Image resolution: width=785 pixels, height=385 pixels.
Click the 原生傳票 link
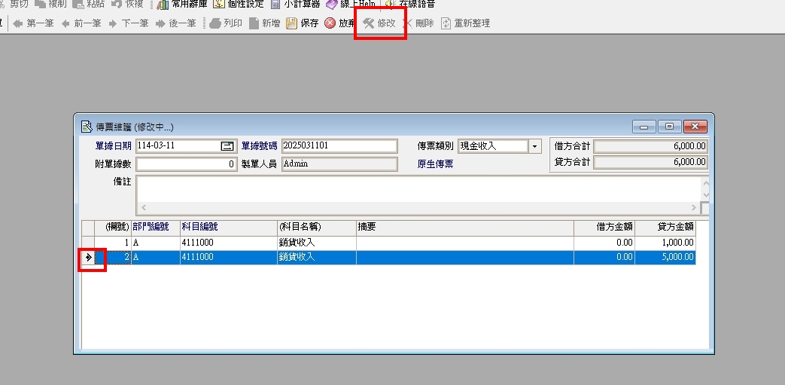tap(435, 163)
